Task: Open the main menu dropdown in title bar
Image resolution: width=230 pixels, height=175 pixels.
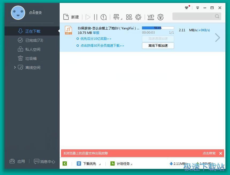Action: (x=198, y=8)
